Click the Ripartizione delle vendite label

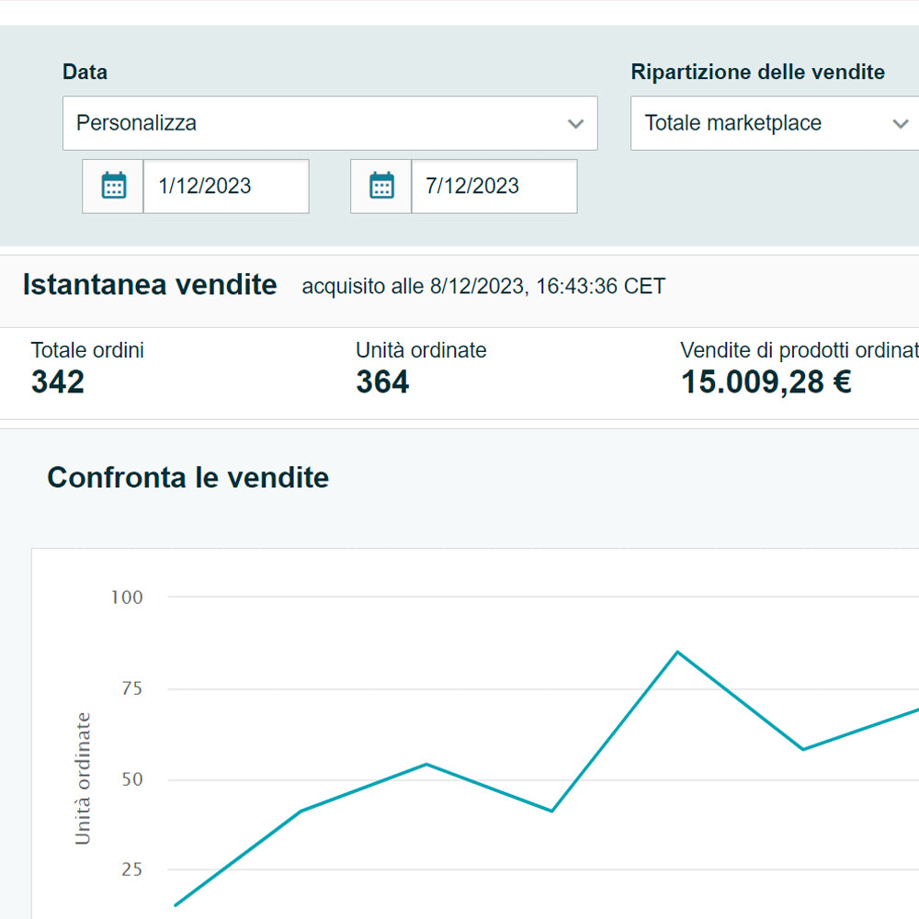(757, 72)
